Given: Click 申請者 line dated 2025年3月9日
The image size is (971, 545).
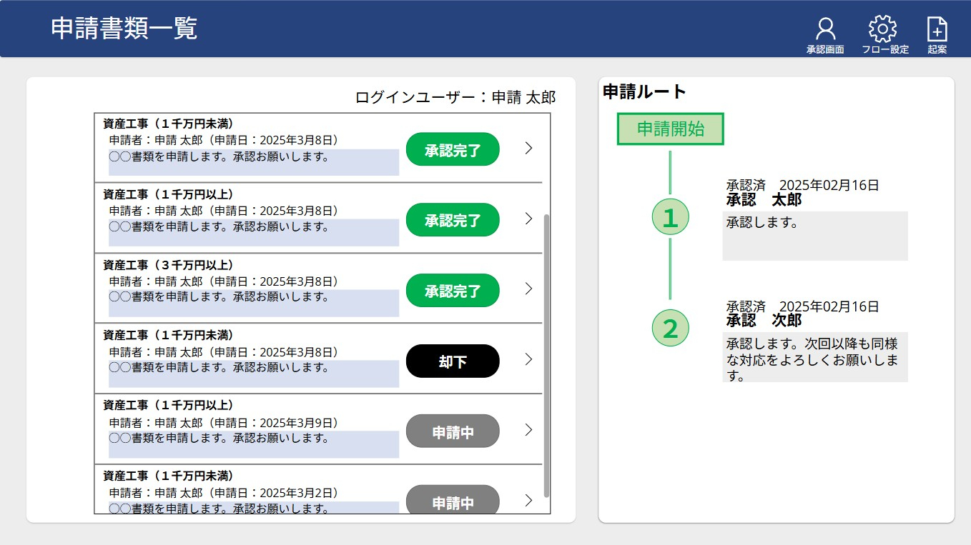Looking at the screenshot, I should pyautogui.click(x=224, y=422).
